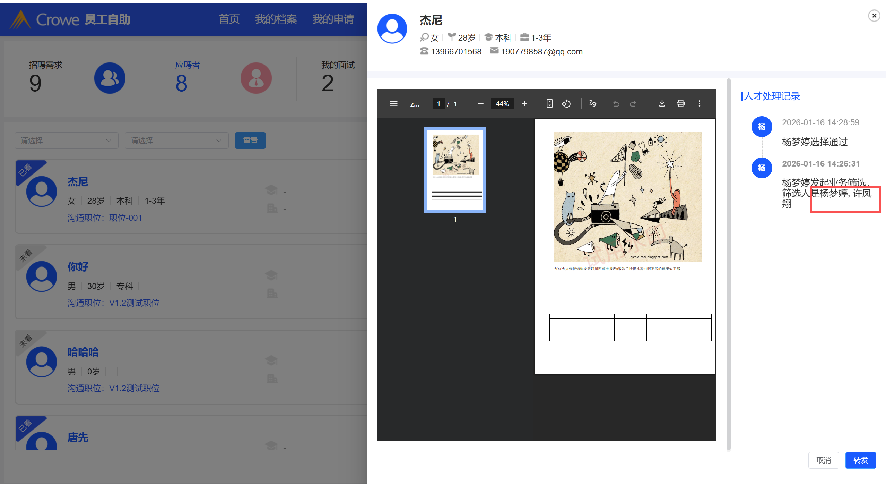Click the PDF zoom out minus icon

pyautogui.click(x=480, y=103)
